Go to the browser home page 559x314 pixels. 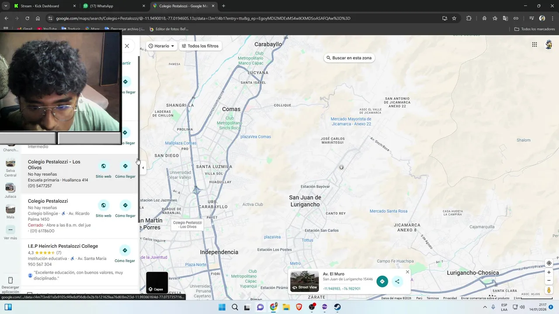38,18
